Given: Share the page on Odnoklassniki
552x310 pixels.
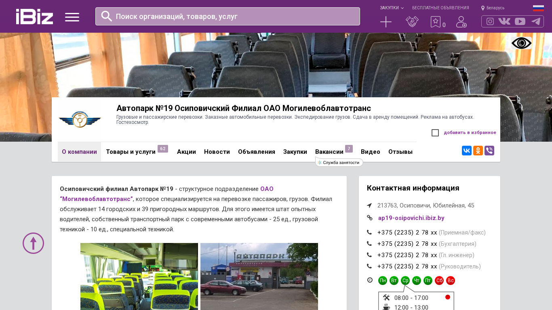Looking at the screenshot, I should coord(478,151).
